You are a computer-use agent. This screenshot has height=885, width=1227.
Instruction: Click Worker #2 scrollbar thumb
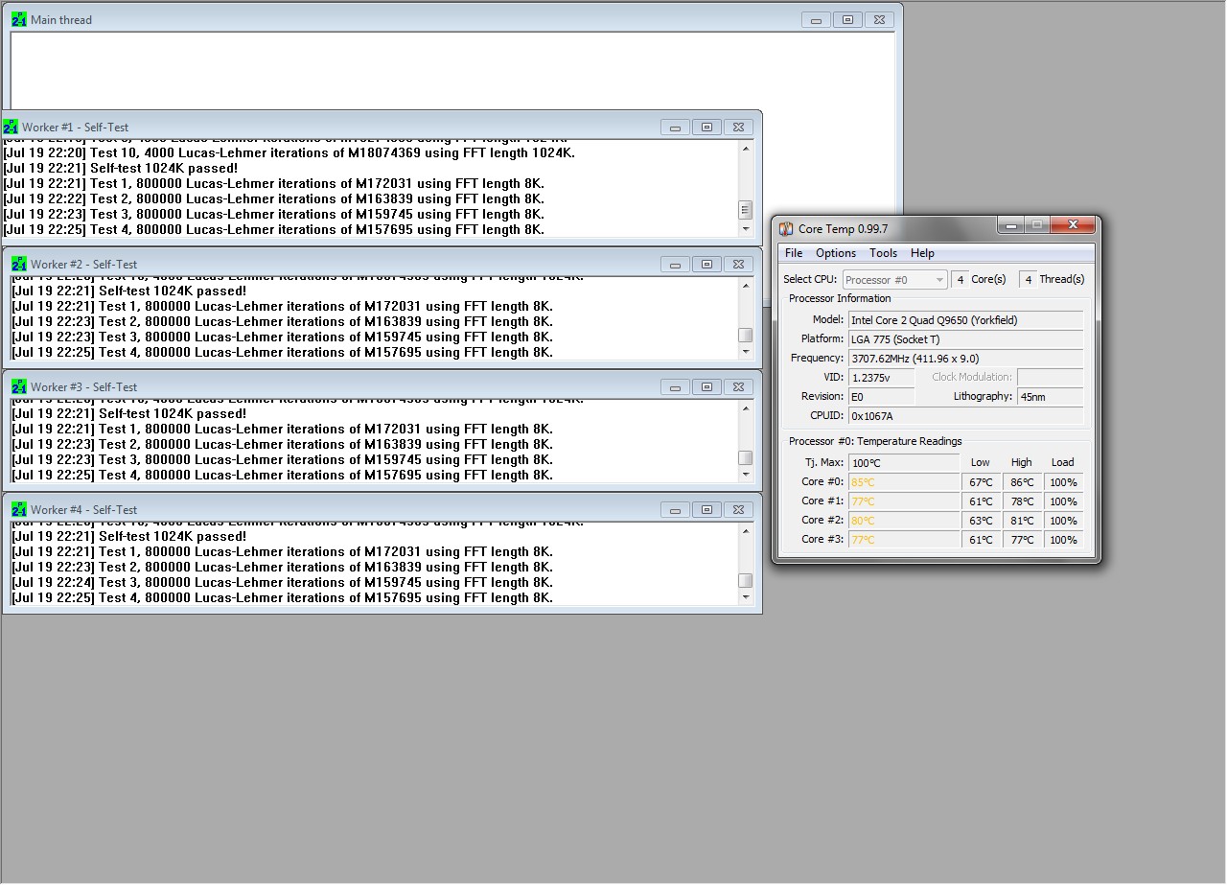(746, 336)
